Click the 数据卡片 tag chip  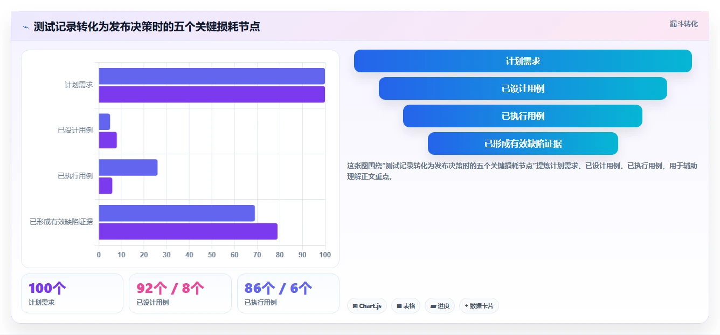(479, 306)
